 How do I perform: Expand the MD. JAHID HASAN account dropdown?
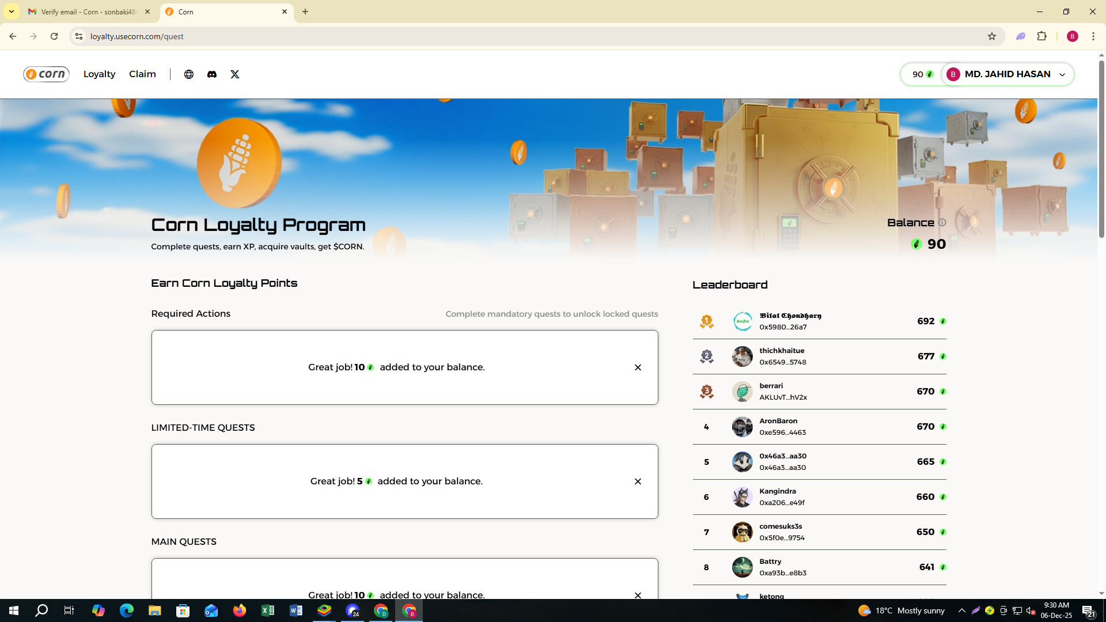point(1062,74)
